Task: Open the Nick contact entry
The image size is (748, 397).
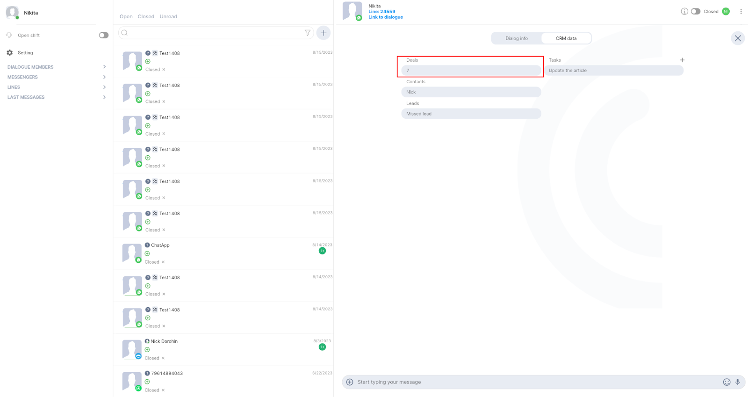Action: point(471,92)
